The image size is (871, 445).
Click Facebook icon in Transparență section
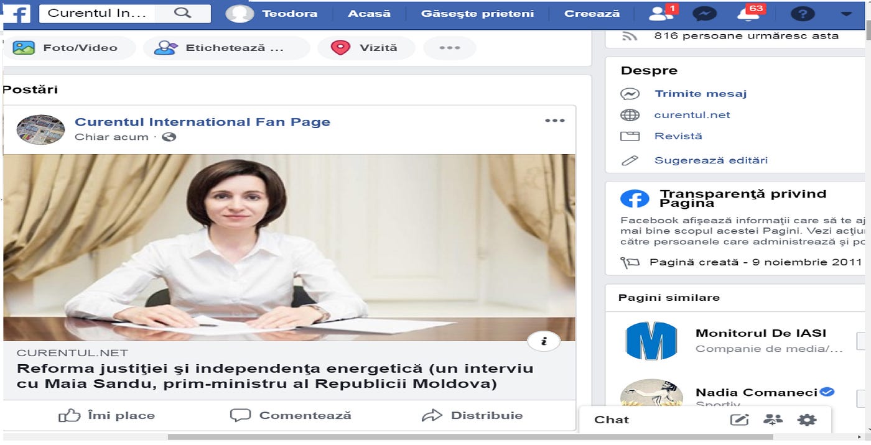coord(635,199)
